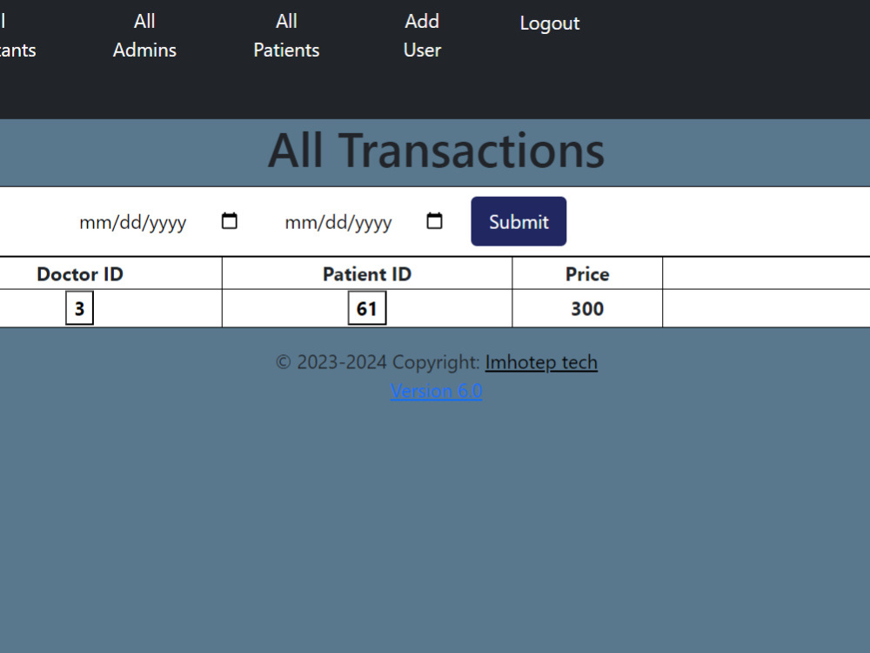Open calendar picker for second date field
The width and height of the screenshot is (870, 653).
(x=434, y=221)
